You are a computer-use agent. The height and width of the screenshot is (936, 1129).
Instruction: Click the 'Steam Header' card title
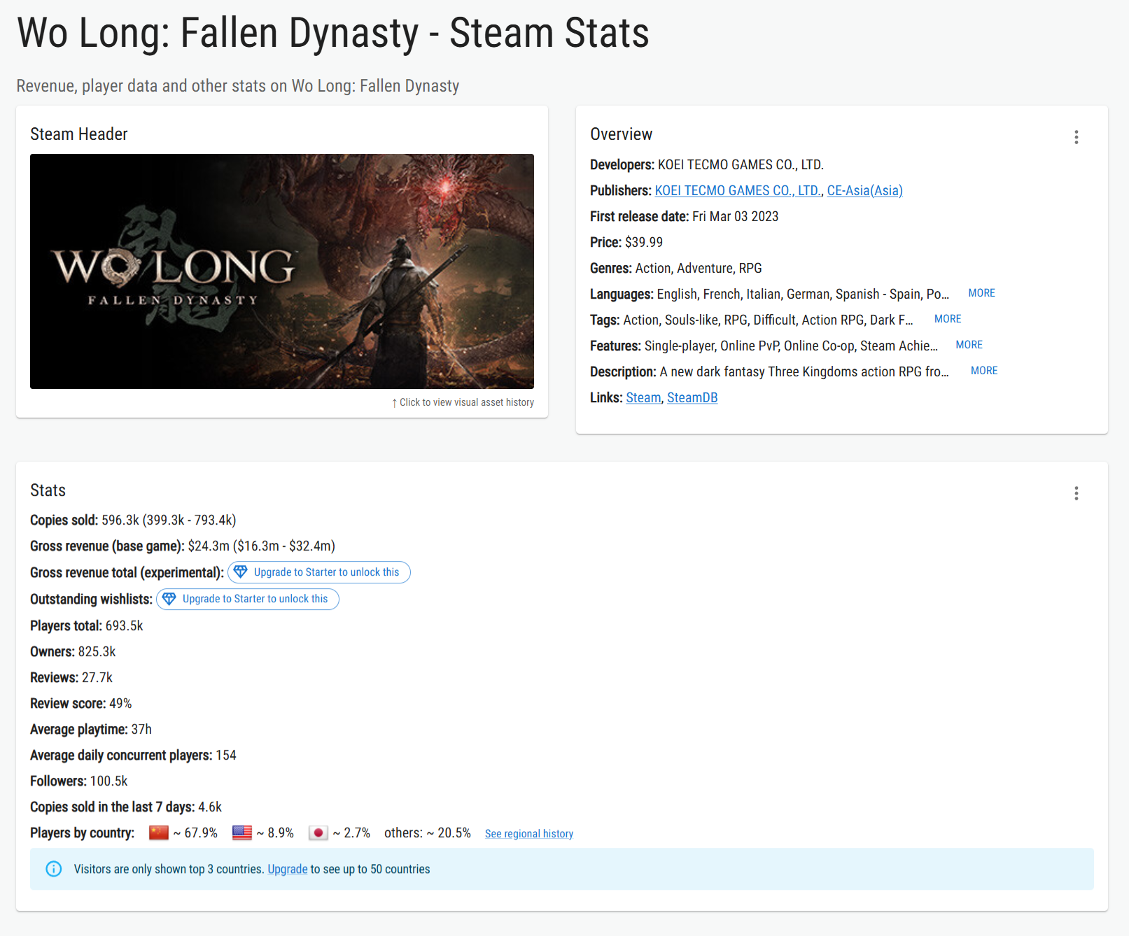point(79,134)
